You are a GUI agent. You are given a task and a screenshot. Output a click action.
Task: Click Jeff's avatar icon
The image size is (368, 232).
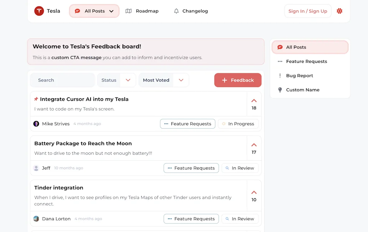tap(36, 168)
